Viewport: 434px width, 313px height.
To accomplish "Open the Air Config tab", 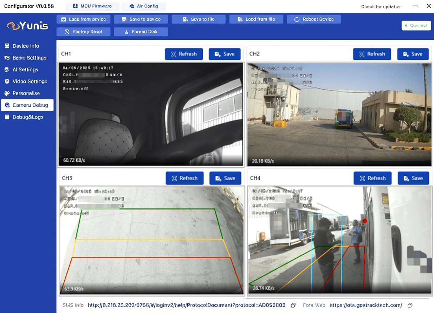I will pyautogui.click(x=144, y=6).
